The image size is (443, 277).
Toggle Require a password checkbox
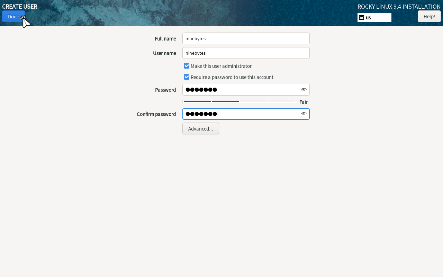click(187, 77)
